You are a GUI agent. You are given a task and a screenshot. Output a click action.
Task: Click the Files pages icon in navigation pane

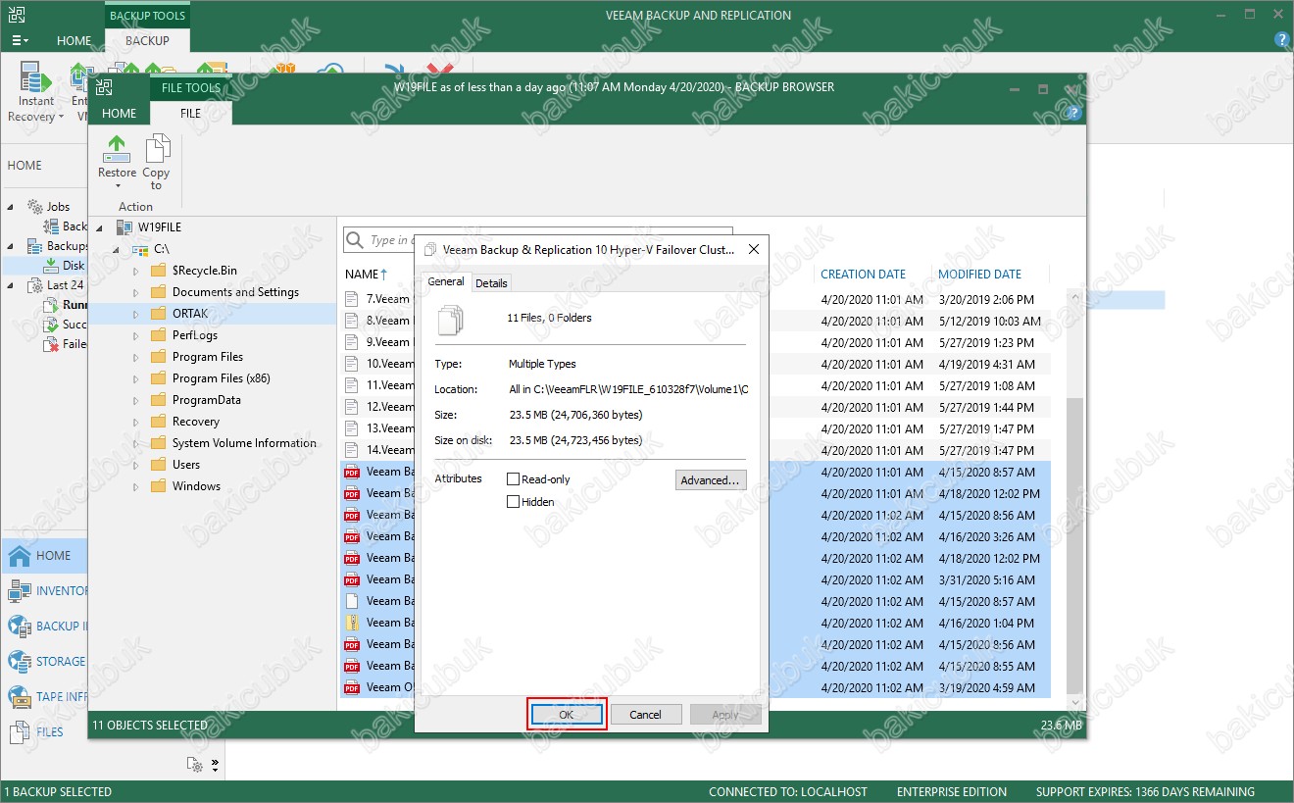point(19,732)
